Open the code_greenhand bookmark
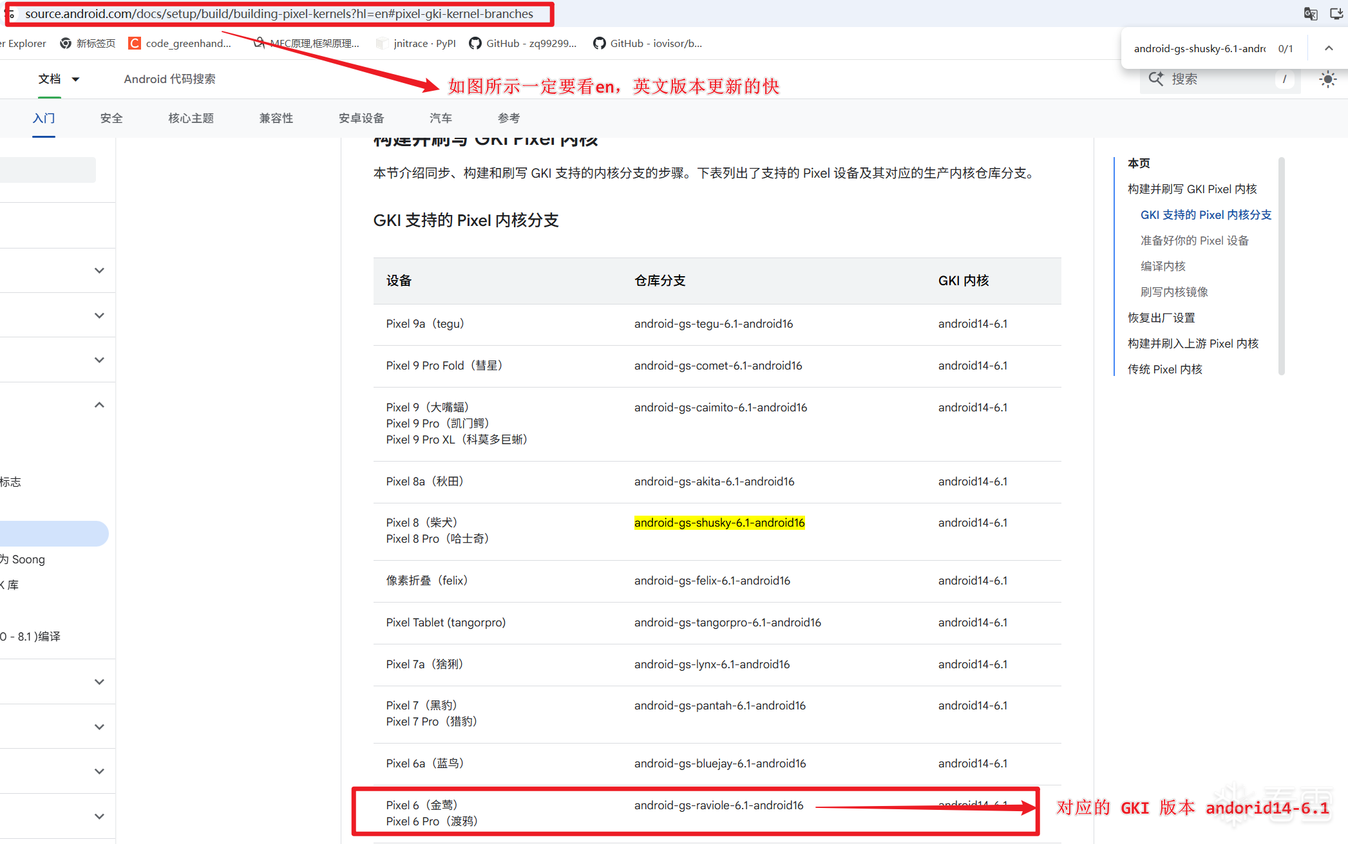1348x844 pixels. 180,43
